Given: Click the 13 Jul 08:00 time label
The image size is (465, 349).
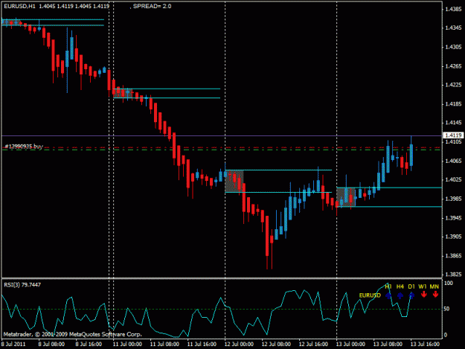Looking at the screenshot, I should pos(388,344).
